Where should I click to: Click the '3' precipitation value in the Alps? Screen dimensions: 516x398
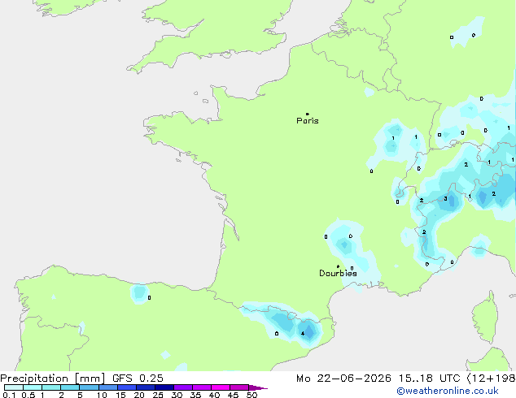(x=445, y=199)
